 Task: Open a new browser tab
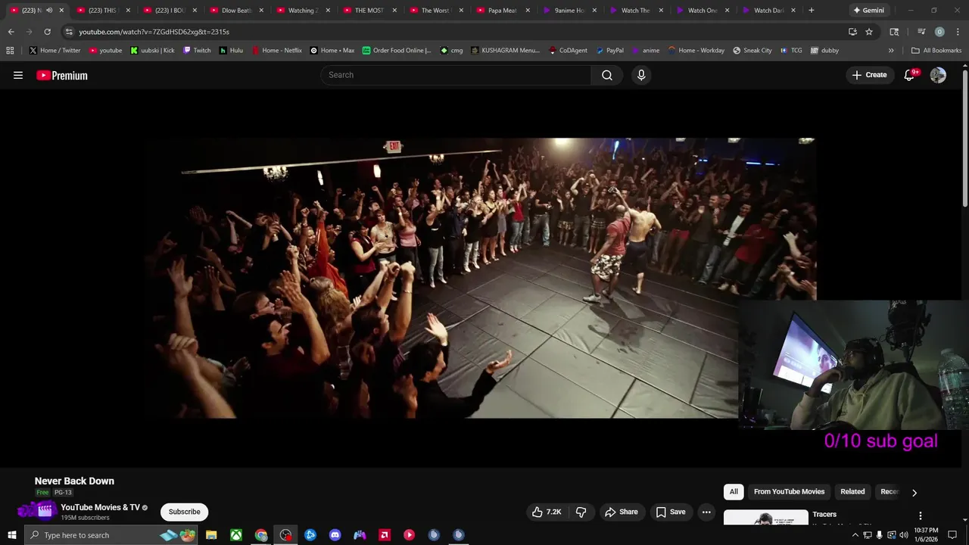pyautogui.click(x=812, y=11)
